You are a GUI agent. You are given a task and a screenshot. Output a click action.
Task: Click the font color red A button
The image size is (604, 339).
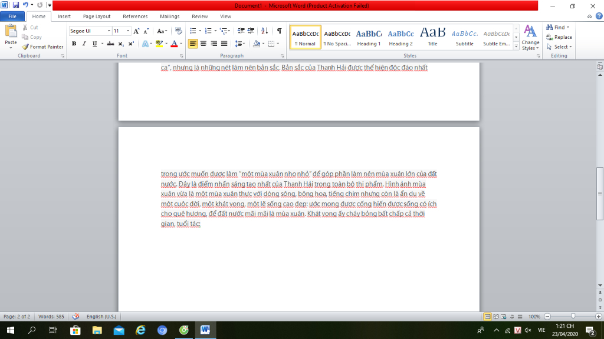(174, 44)
